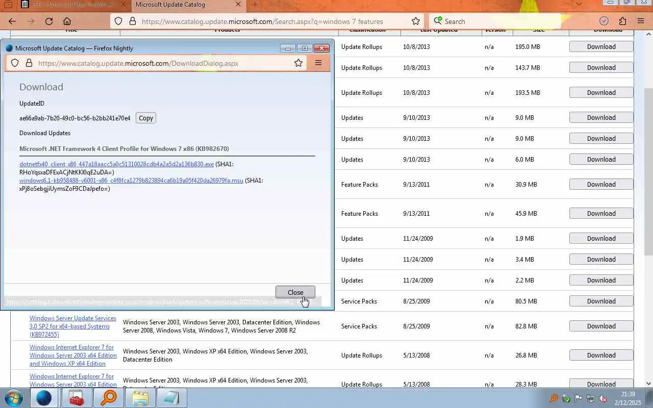Go to the home page via the house icon
Viewport: 653px width, 408px height.
coord(67,21)
